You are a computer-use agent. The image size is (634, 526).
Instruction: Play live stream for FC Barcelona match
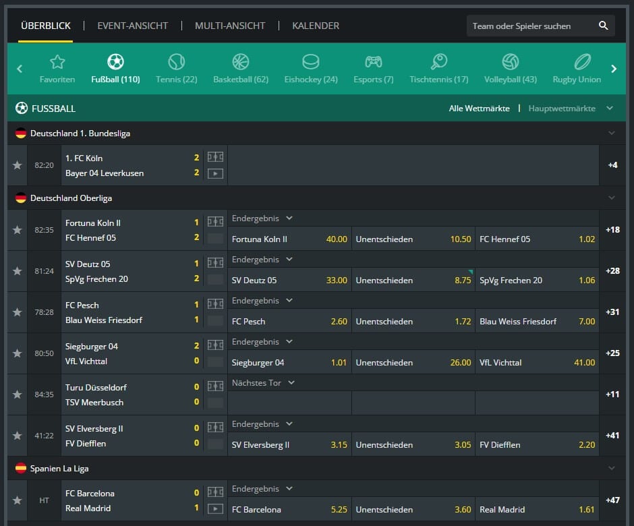coord(215,508)
